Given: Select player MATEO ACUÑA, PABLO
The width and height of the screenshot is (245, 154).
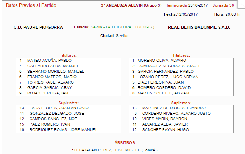Looking at the screenshot, I should click(x=49, y=60).
